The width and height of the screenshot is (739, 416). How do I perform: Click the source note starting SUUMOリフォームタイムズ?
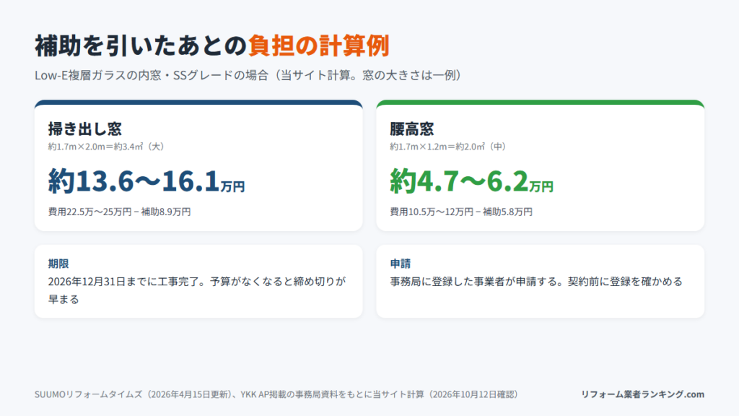(x=276, y=394)
